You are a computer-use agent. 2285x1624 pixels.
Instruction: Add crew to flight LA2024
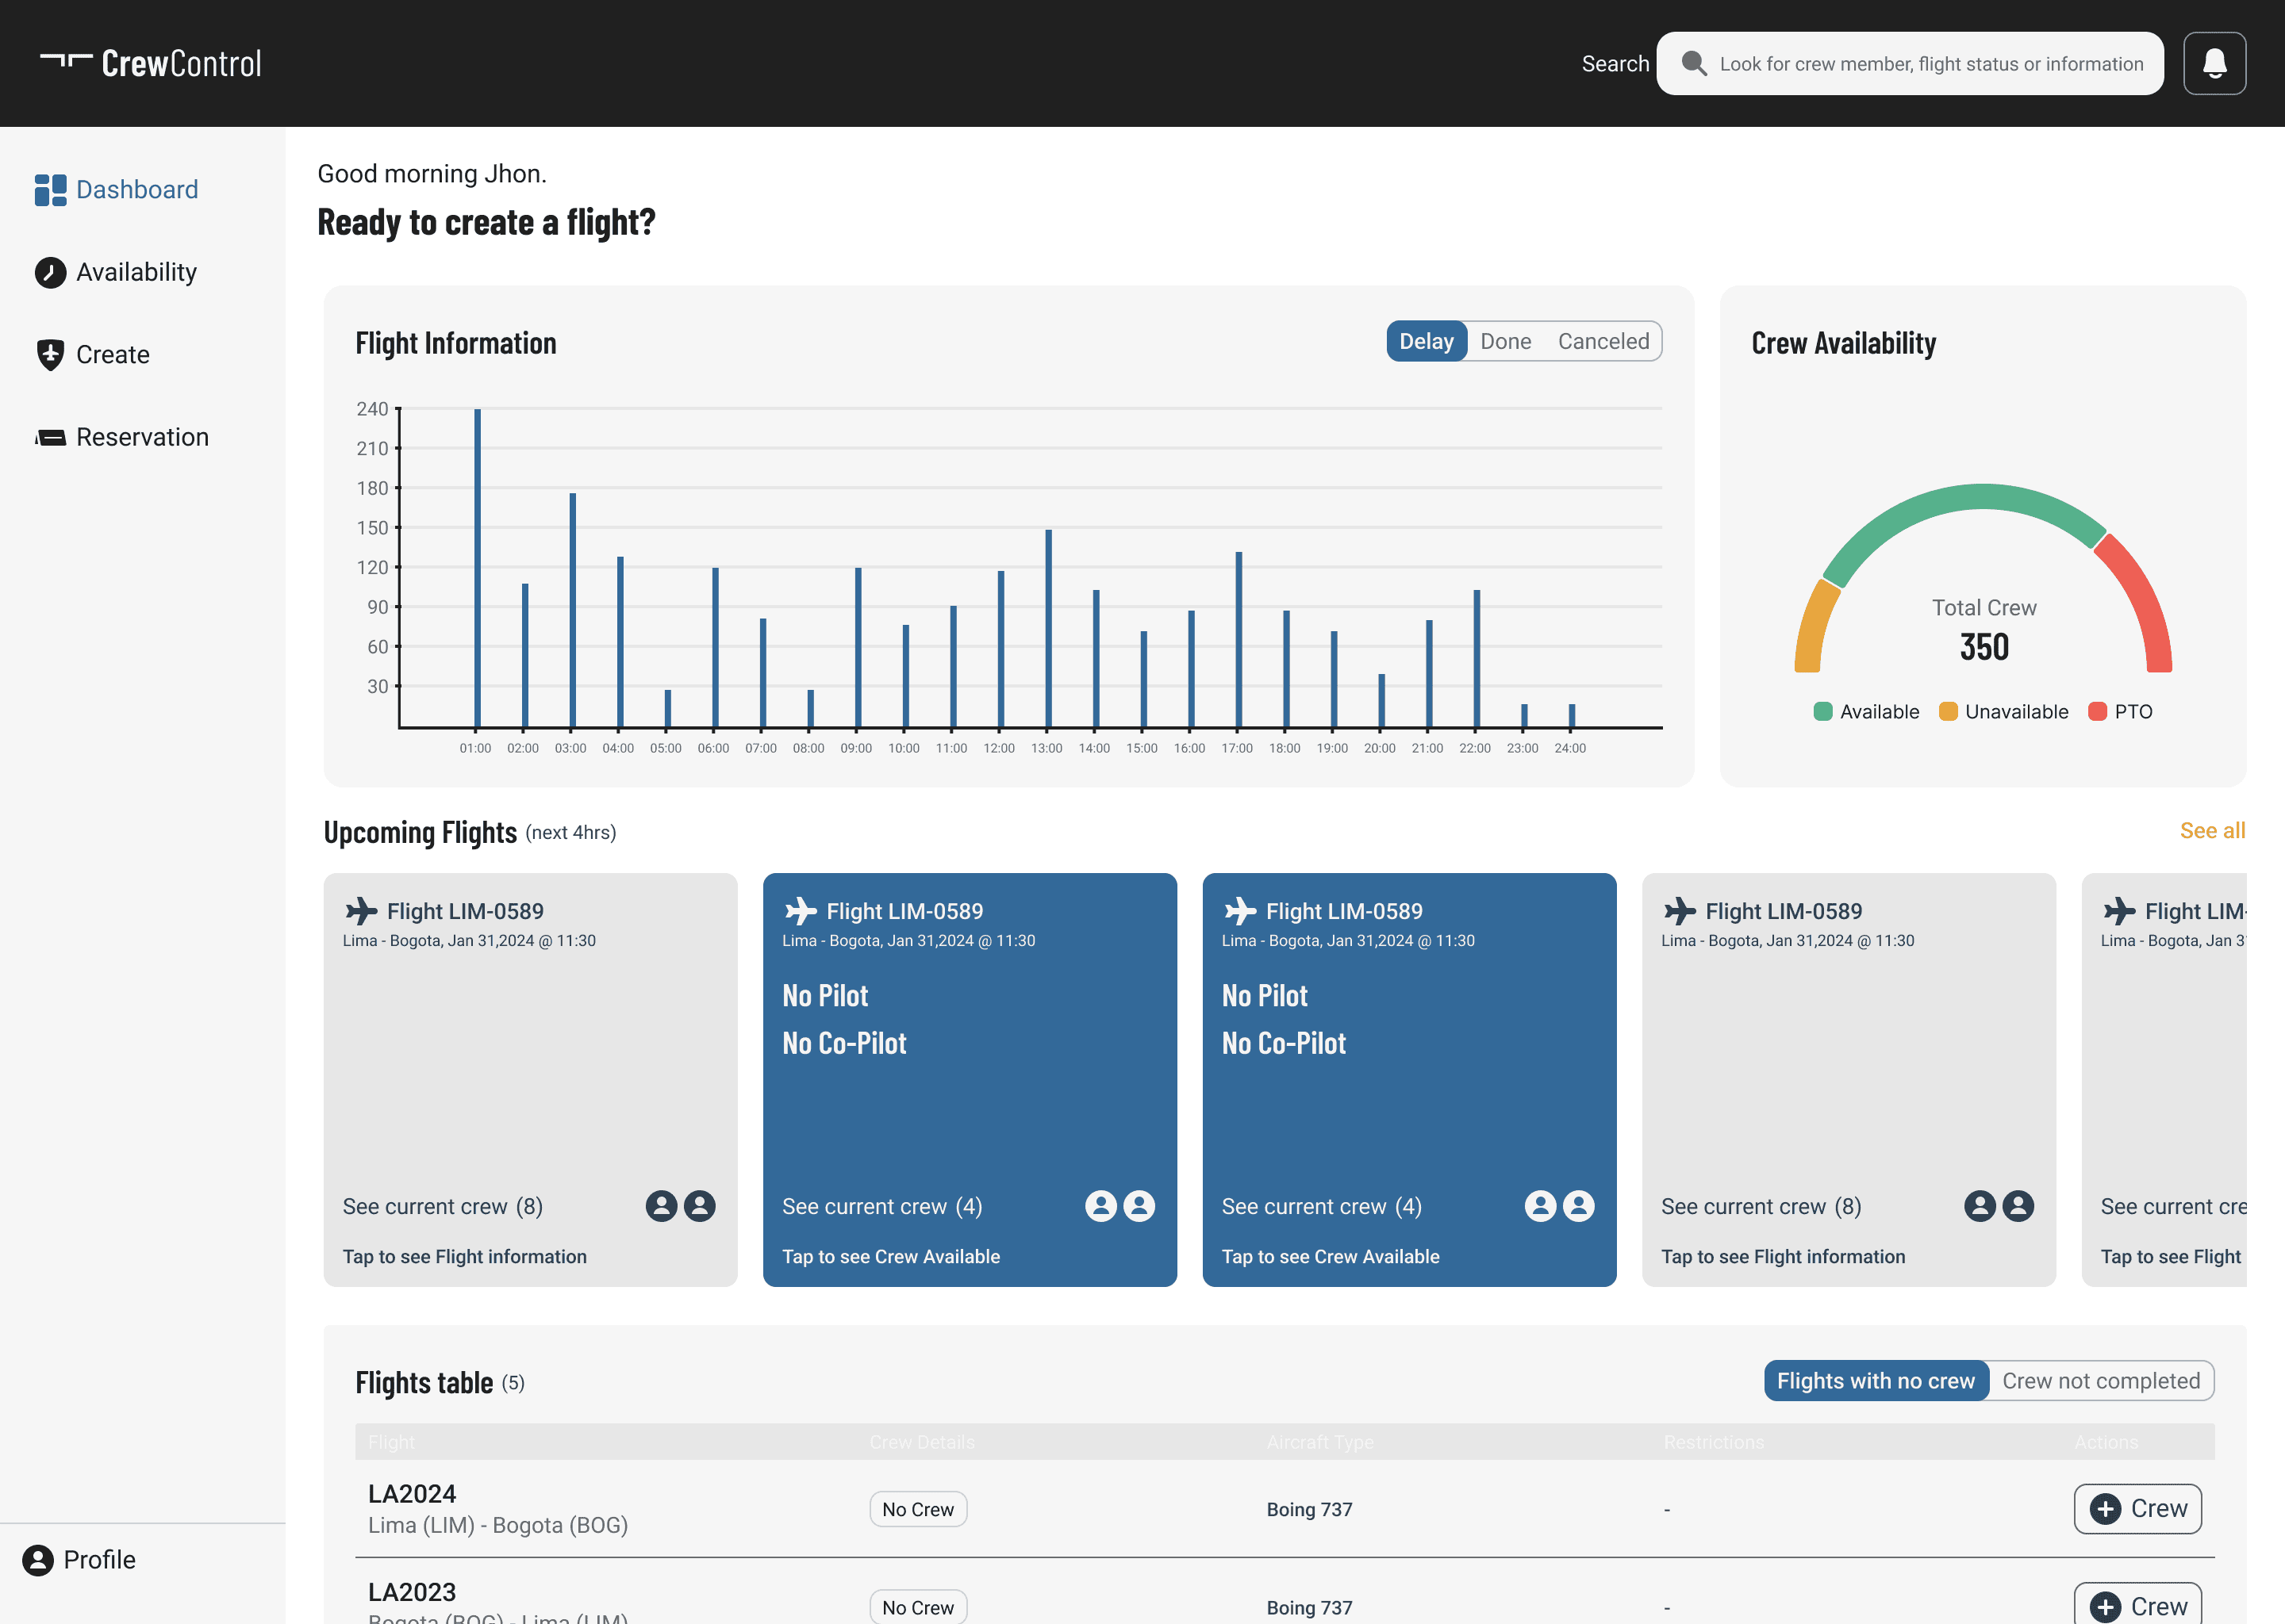click(x=2138, y=1509)
